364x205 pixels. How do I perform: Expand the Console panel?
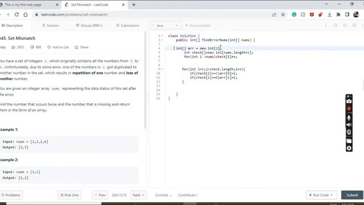click(163, 195)
